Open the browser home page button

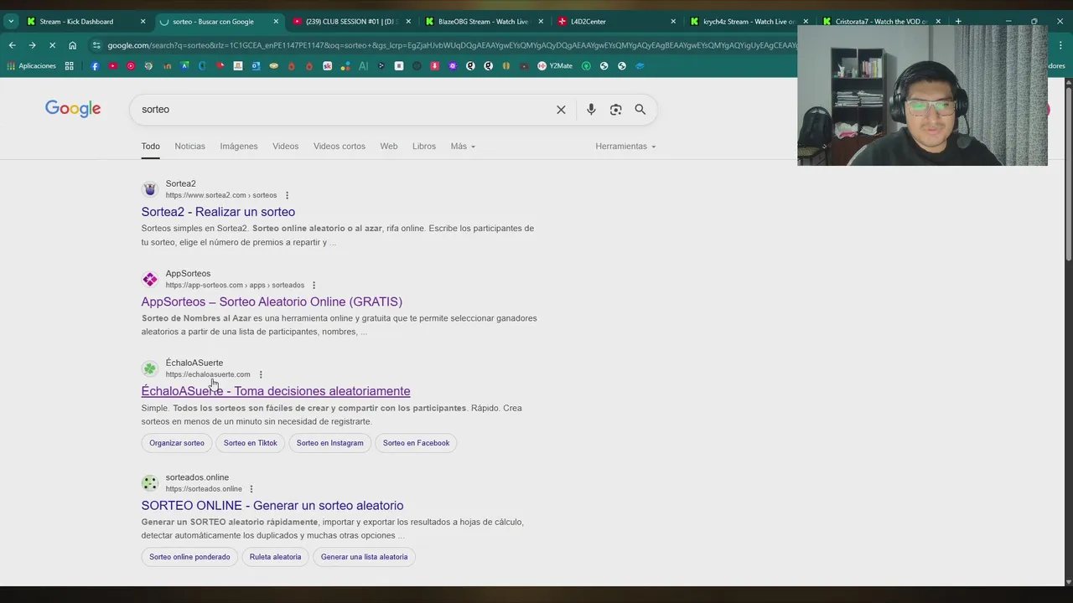(x=72, y=45)
